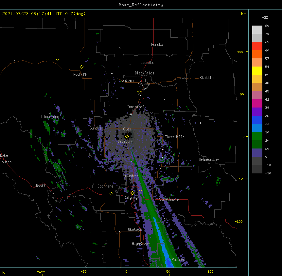The image size is (282, 276).
Task: Click the Okotoks label
Action: coord(135,229)
